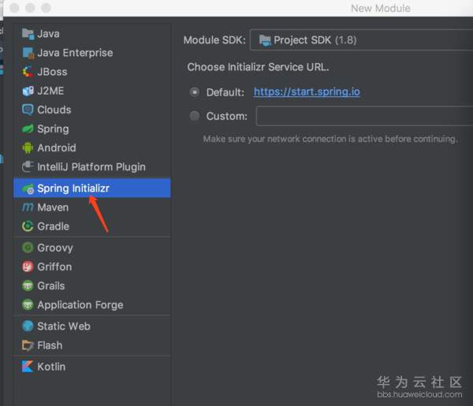Viewport: 473px width, 406px height.
Task: Click the green Spring leaf icon
Action: [28, 129]
